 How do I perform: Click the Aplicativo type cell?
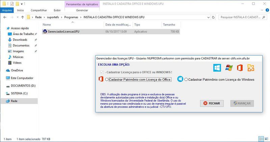tap(140, 32)
